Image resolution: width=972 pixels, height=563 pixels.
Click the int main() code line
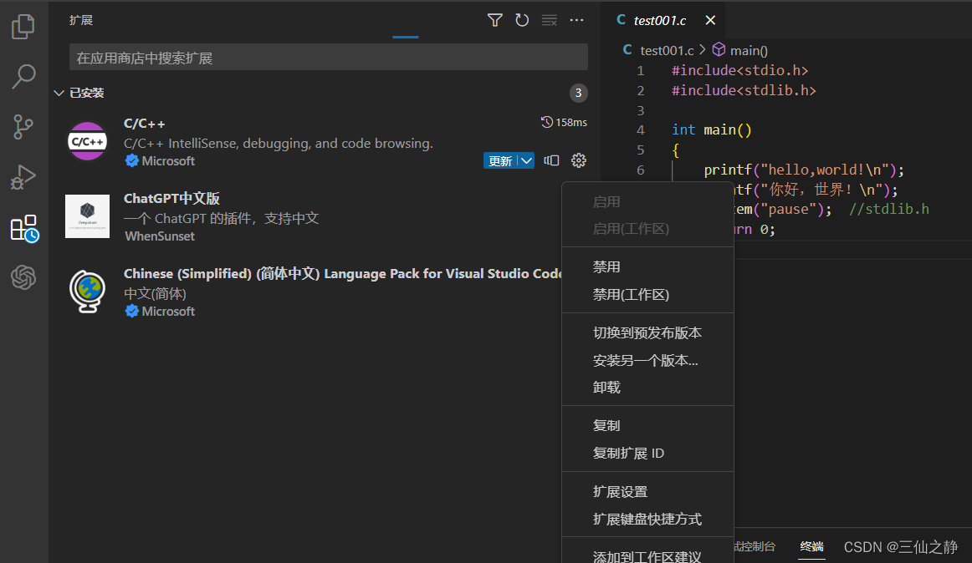tap(712, 130)
